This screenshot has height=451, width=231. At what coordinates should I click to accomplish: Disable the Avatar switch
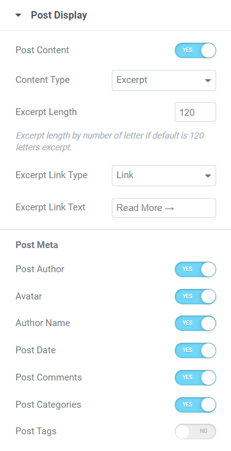point(195,296)
